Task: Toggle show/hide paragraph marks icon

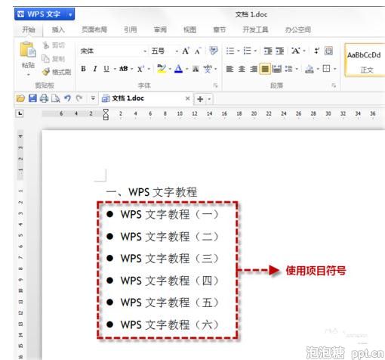Action: 317,51
